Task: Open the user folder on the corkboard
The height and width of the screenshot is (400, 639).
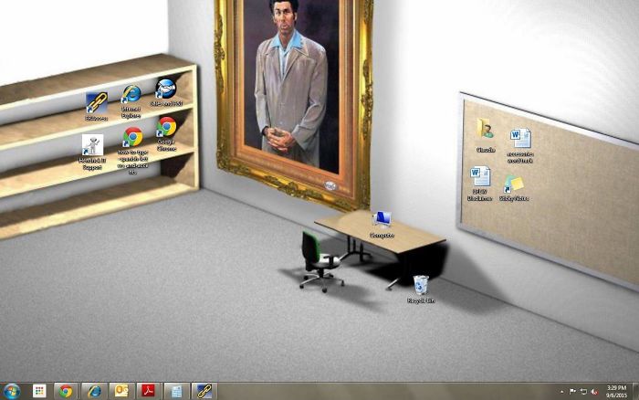Action: click(x=485, y=130)
